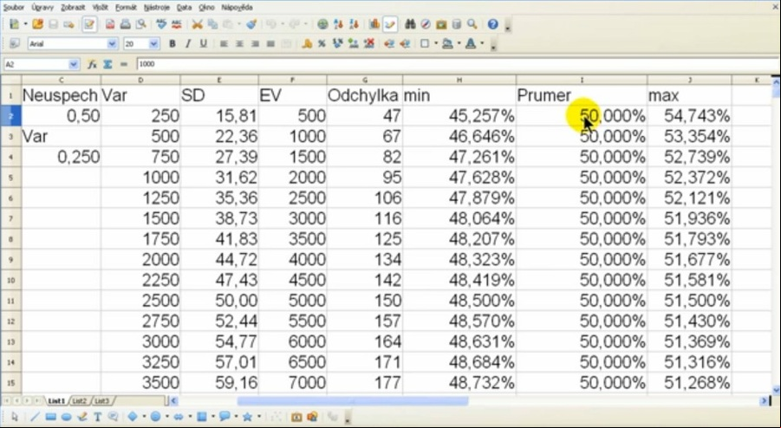
Task: Click the Font Color A button
Action: tap(471, 44)
